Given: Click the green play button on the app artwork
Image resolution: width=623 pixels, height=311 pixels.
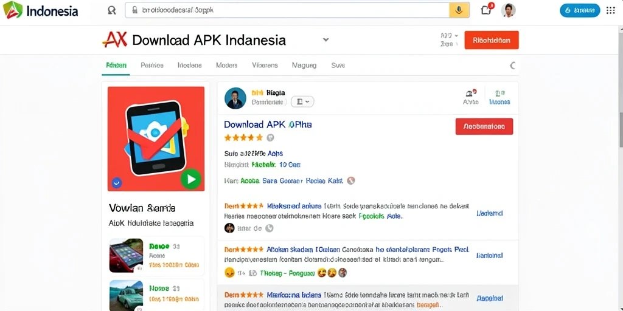Looking at the screenshot, I should coord(191,179).
